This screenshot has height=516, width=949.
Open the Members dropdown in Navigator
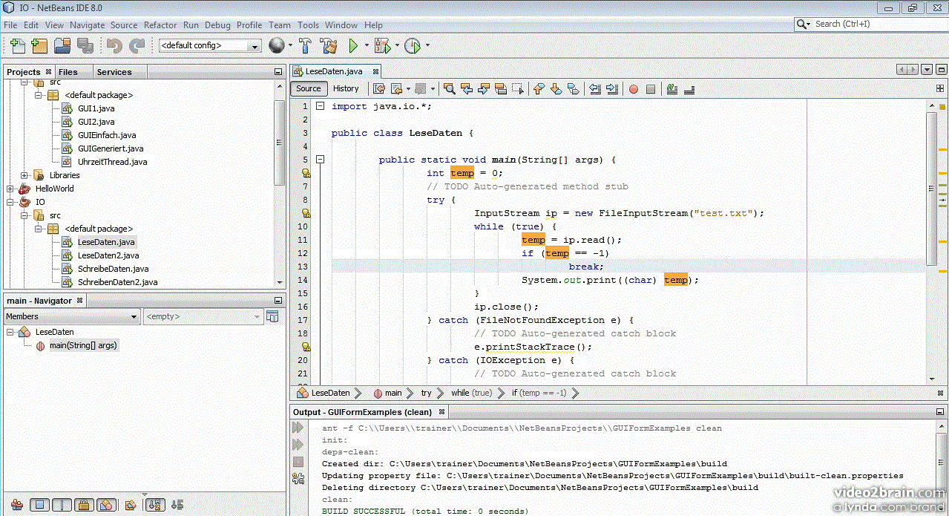tap(72, 317)
